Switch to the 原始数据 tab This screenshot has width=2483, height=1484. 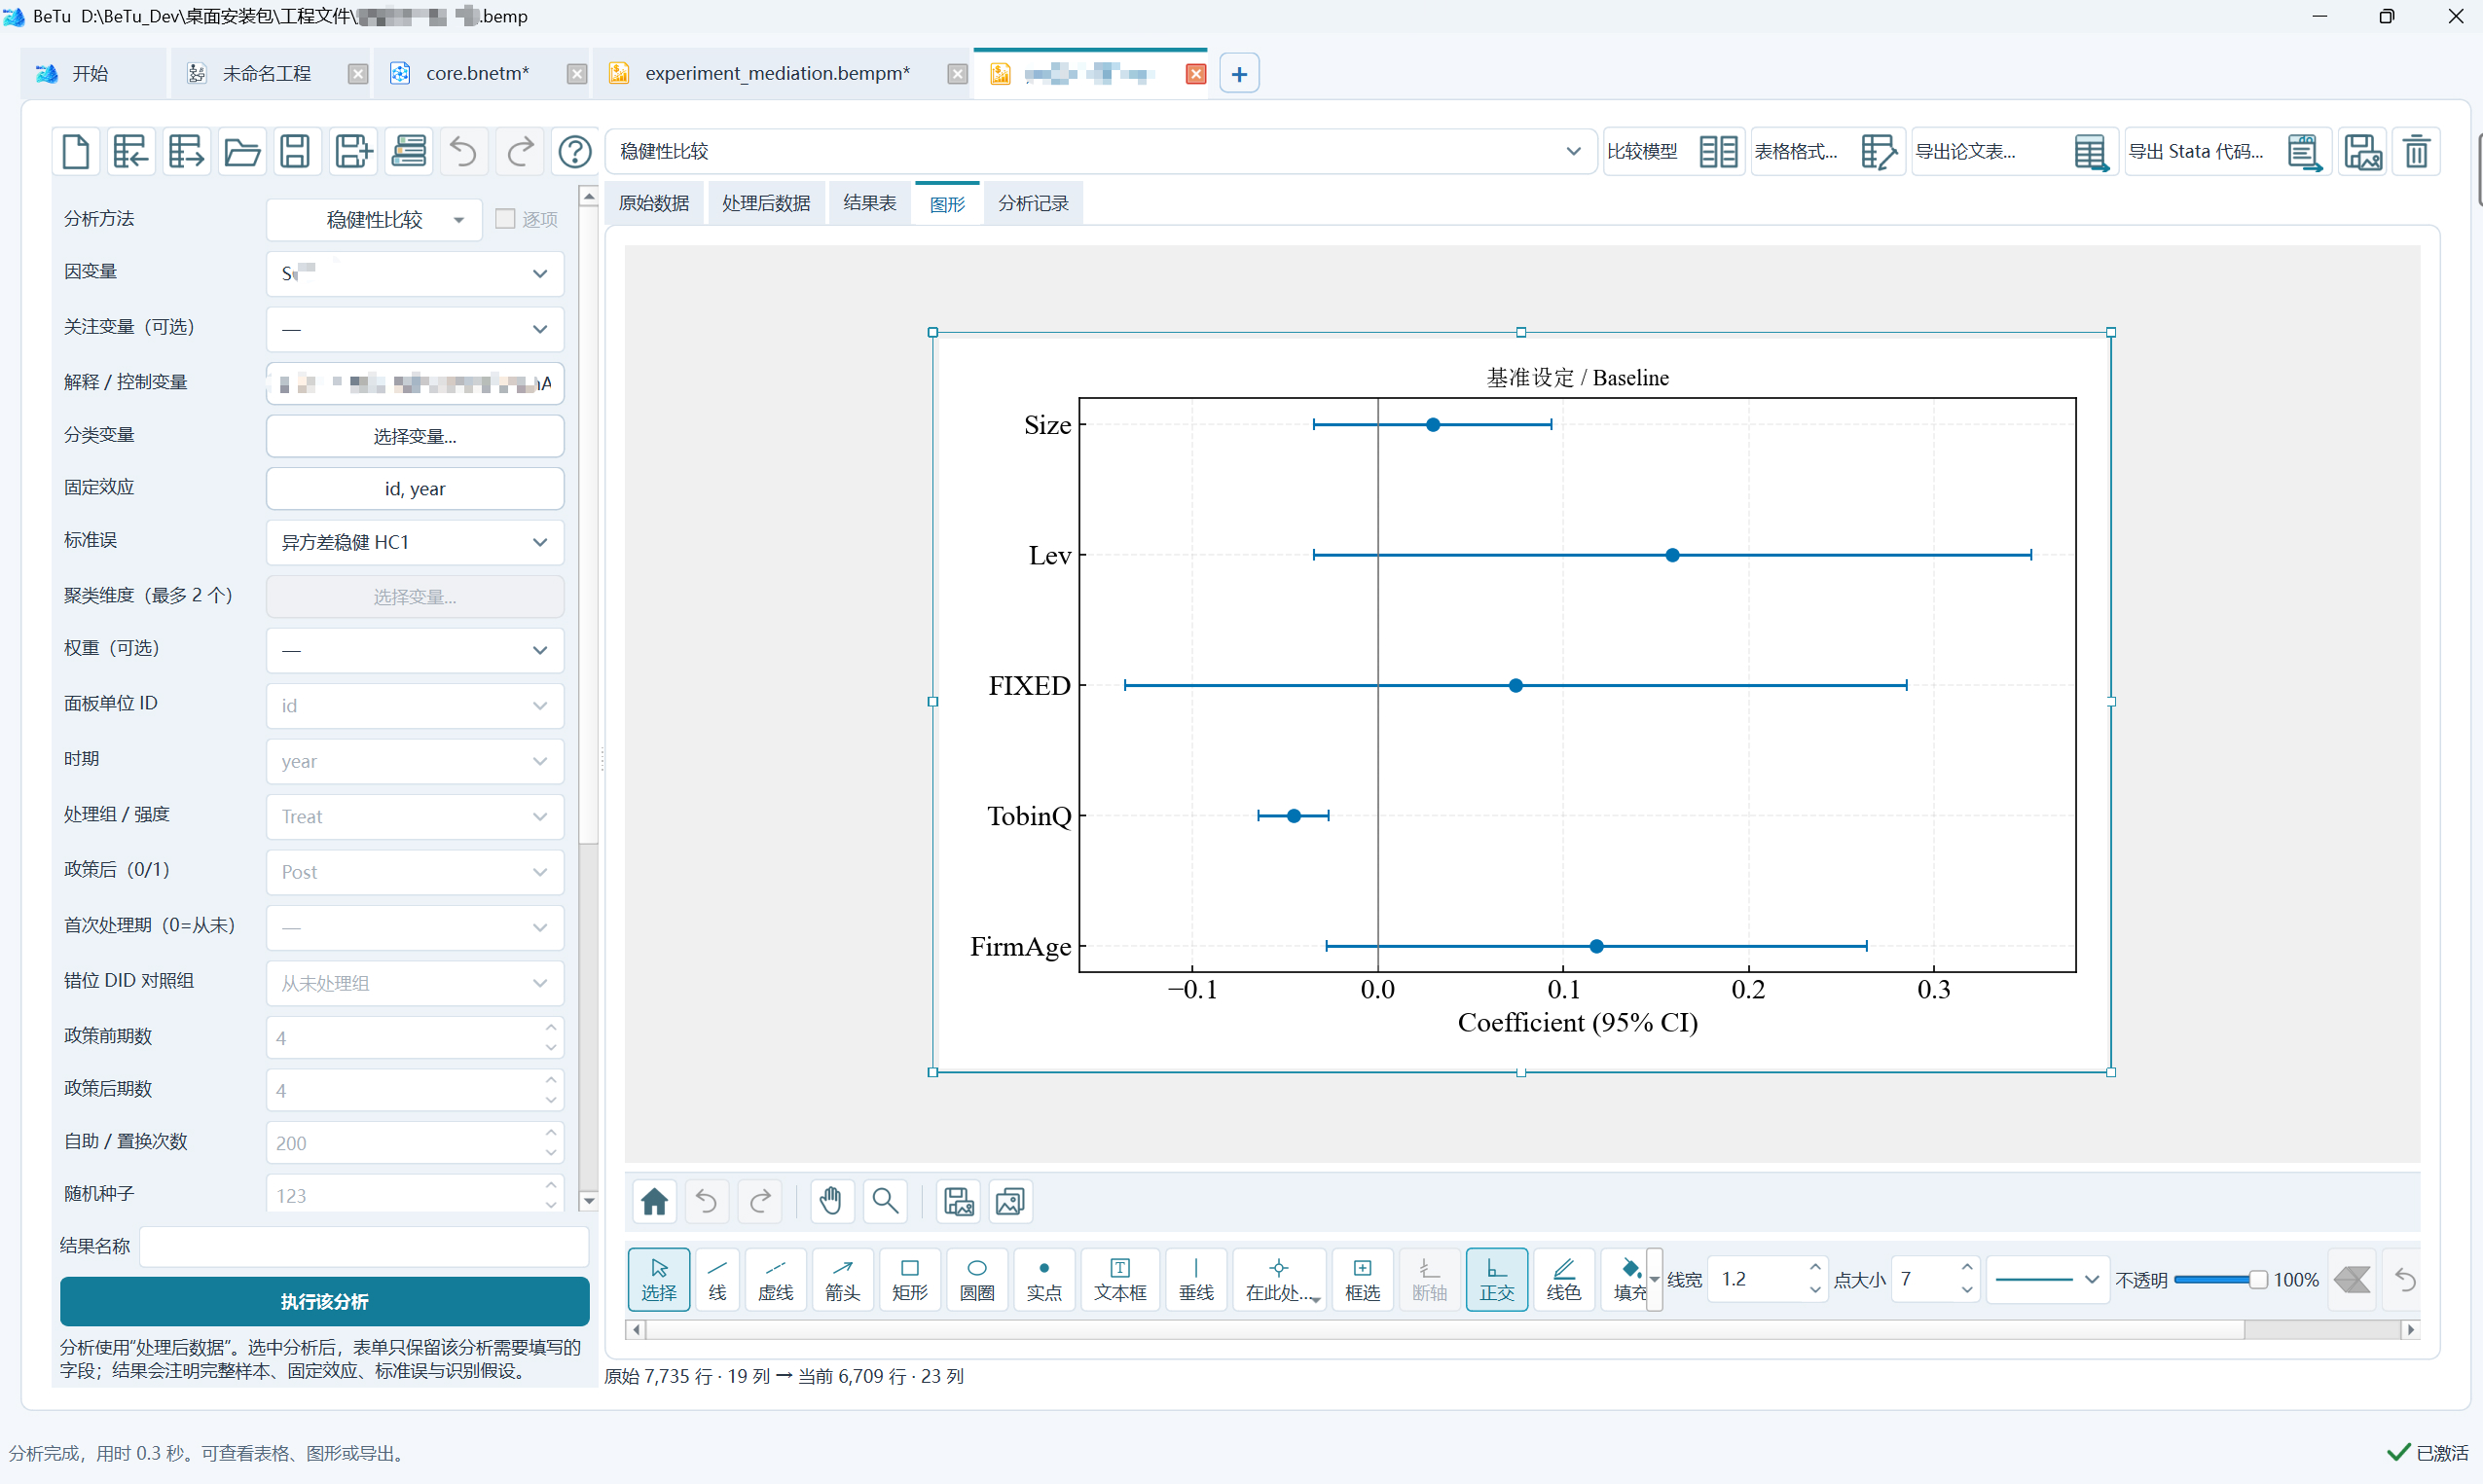654,204
